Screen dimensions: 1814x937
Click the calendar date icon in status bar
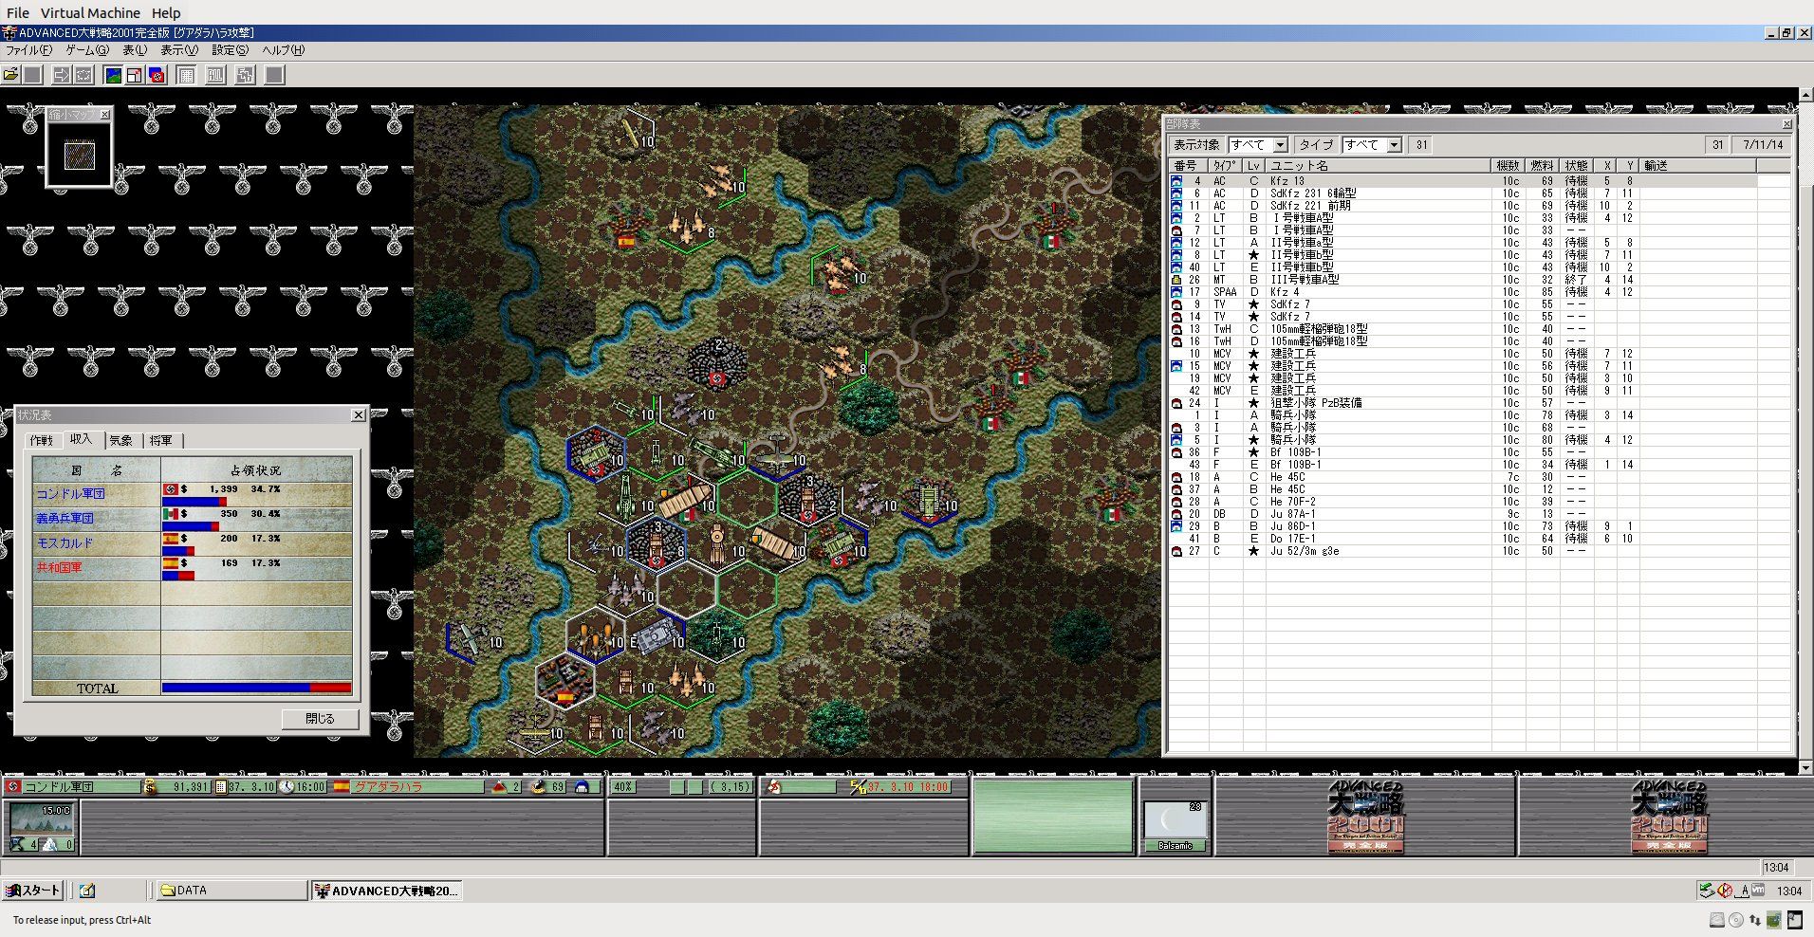221,787
